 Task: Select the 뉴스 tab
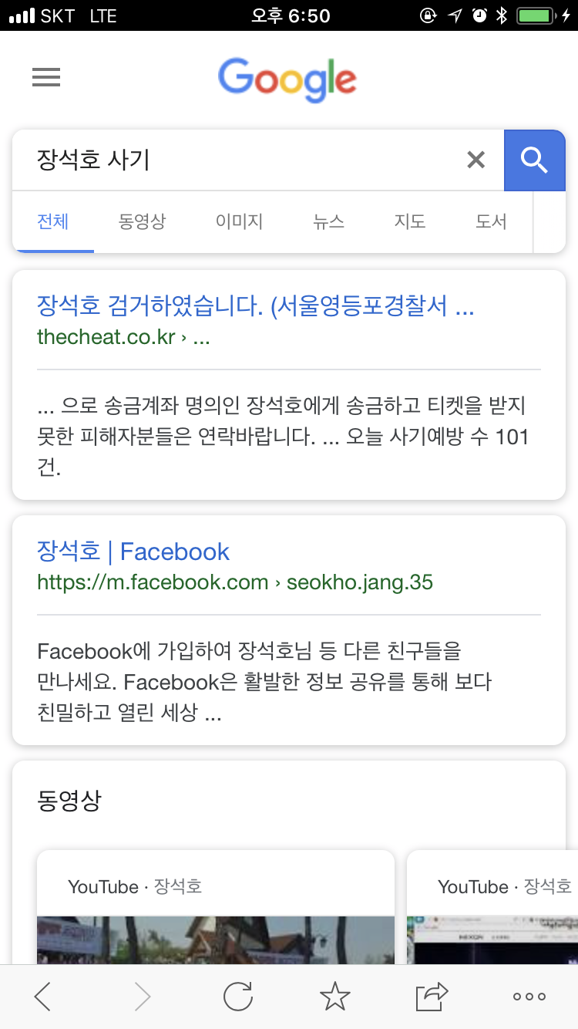click(328, 222)
